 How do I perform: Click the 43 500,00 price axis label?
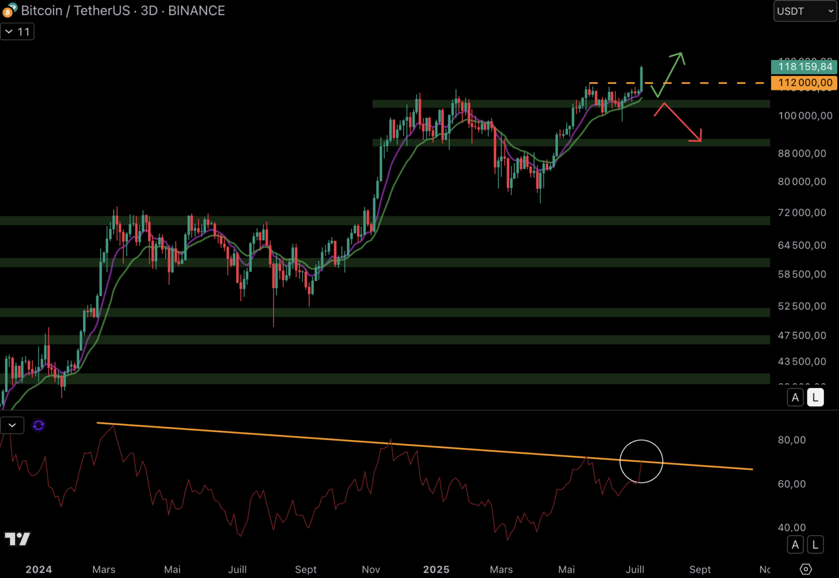coord(802,362)
